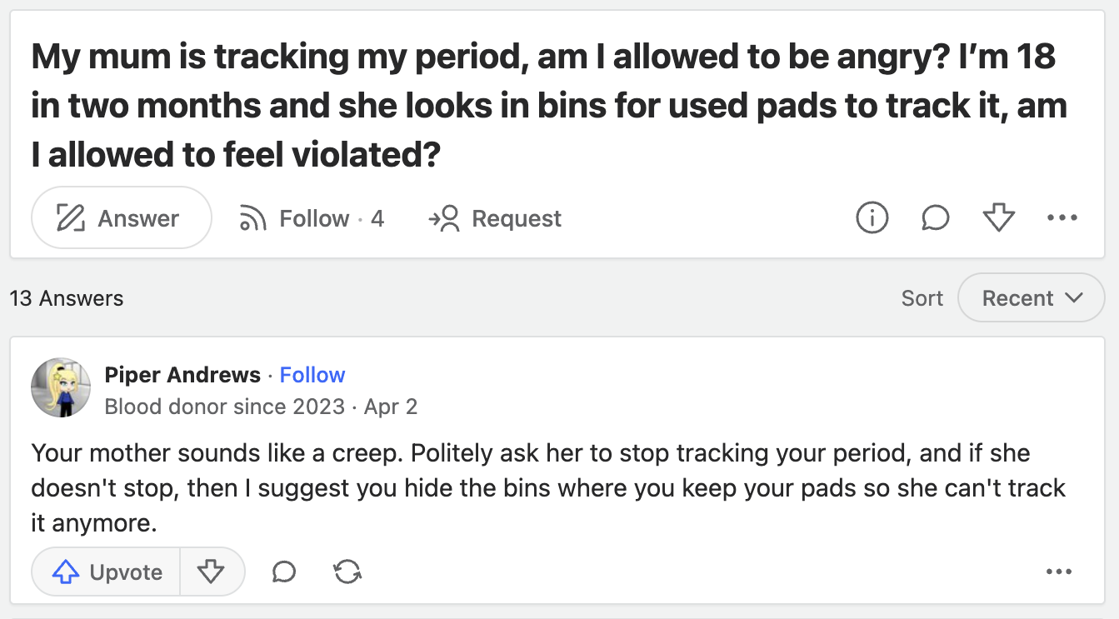Click the question info icon
The image size is (1119, 619).
[x=872, y=217]
